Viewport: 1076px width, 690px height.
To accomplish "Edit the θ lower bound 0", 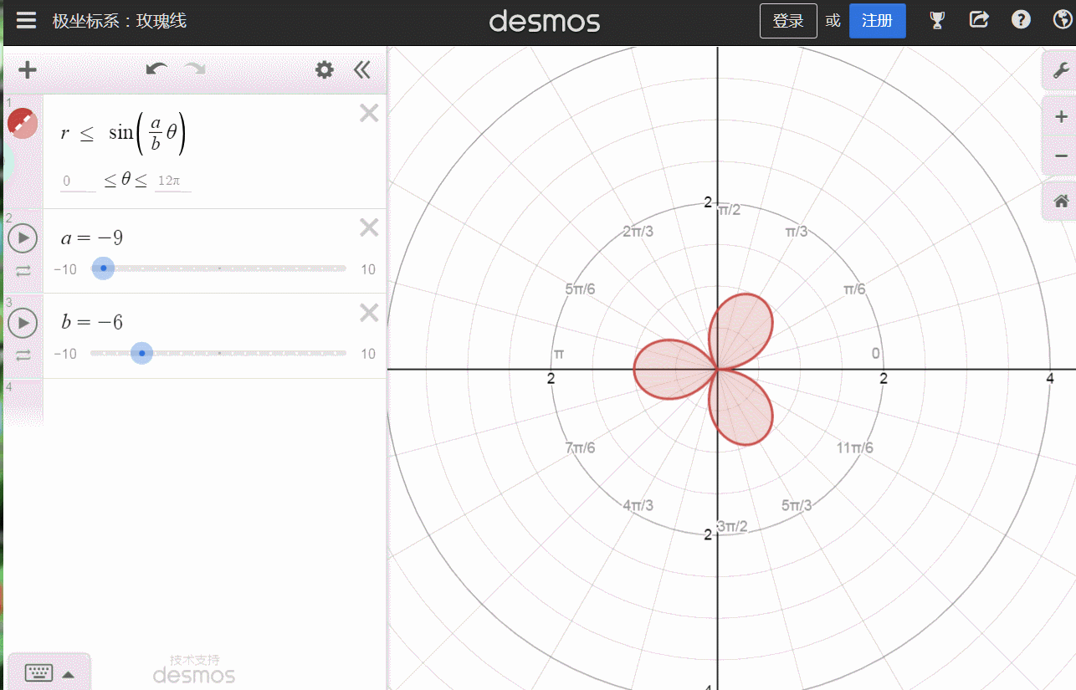I will (x=78, y=181).
